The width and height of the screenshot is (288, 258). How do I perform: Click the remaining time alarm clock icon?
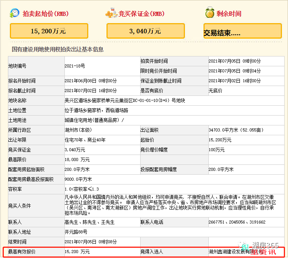[x=210, y=13]
